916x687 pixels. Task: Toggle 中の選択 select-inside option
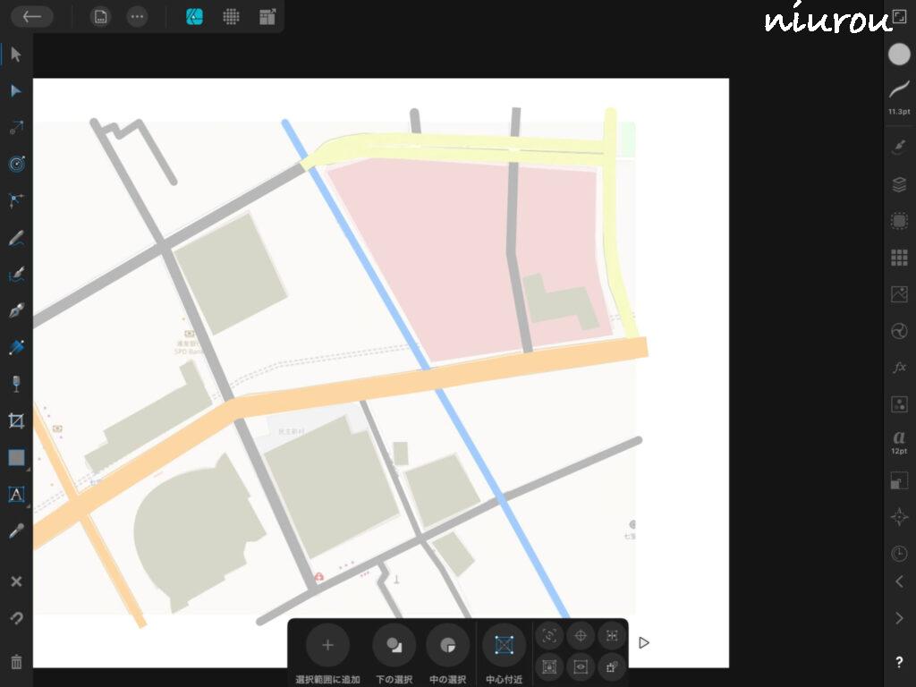click(447, 645)
